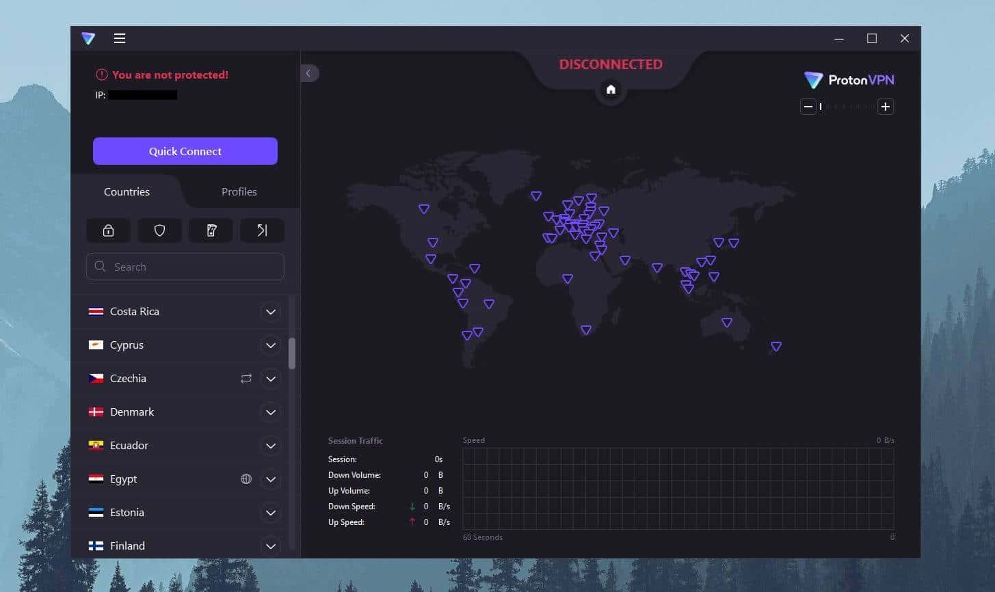This screenshot has height=592, width=995.
Task: Click the home icon under DISCONNECTED
Action: point(611,90)
